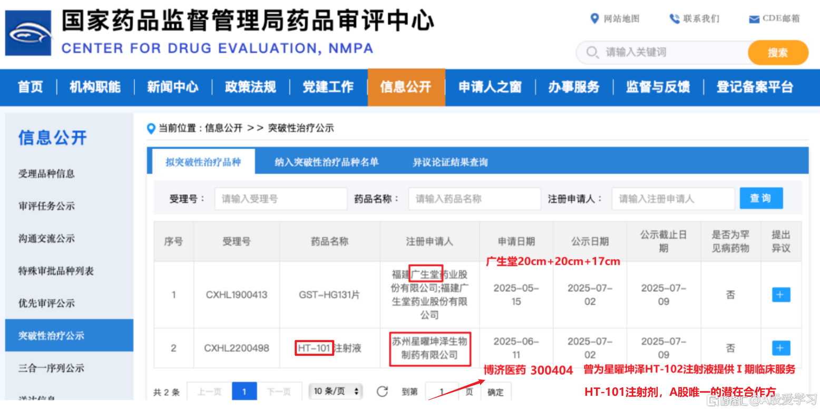This screenshot has height=410, width=820.
Task: Click drug name GST-HG131片
Action: coord(329,295)
